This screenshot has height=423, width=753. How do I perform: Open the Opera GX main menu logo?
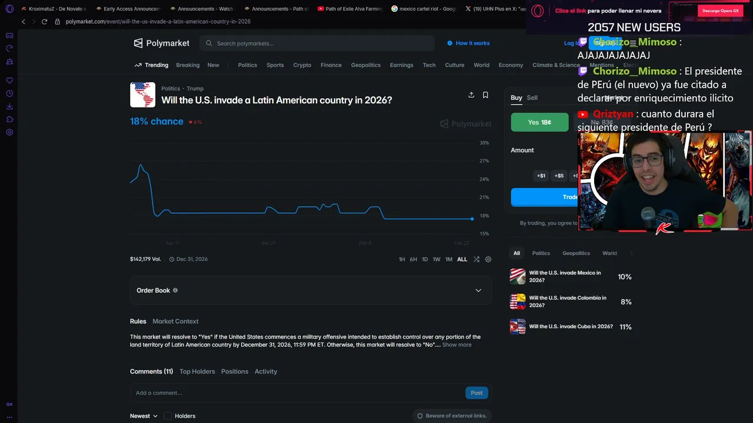coord(9,9)
